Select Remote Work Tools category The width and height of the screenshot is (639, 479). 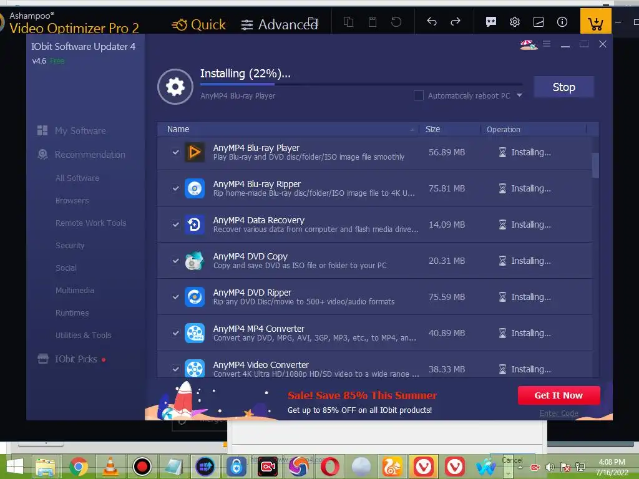click(x=91, y=223)
